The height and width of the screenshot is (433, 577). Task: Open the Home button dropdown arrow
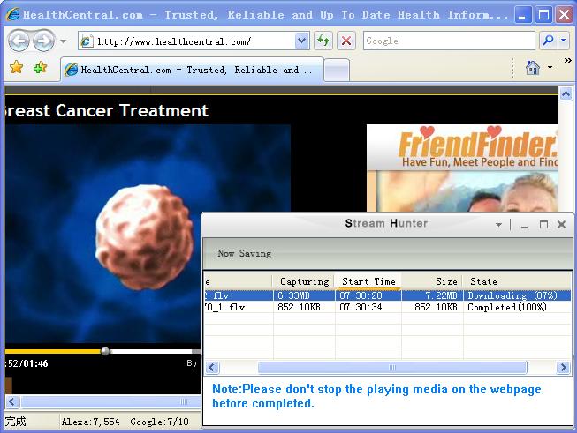[x=550, y=68]
